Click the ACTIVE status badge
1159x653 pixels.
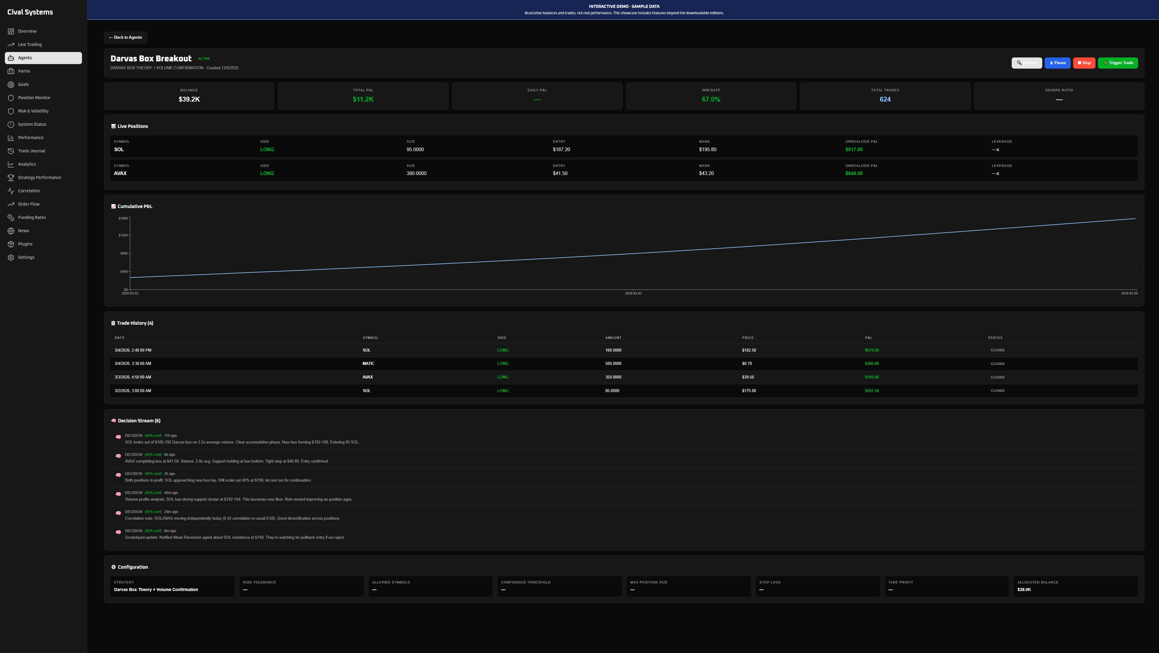(204, 59)
